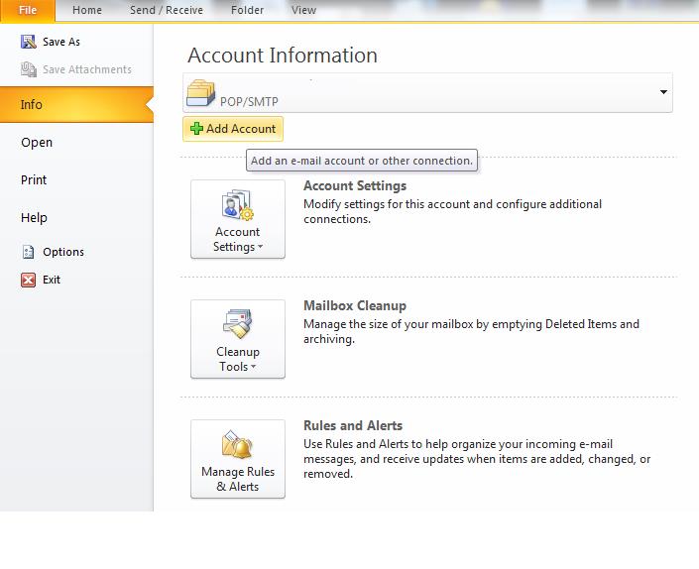Click the green plus Add Account icon

[196, 129]
